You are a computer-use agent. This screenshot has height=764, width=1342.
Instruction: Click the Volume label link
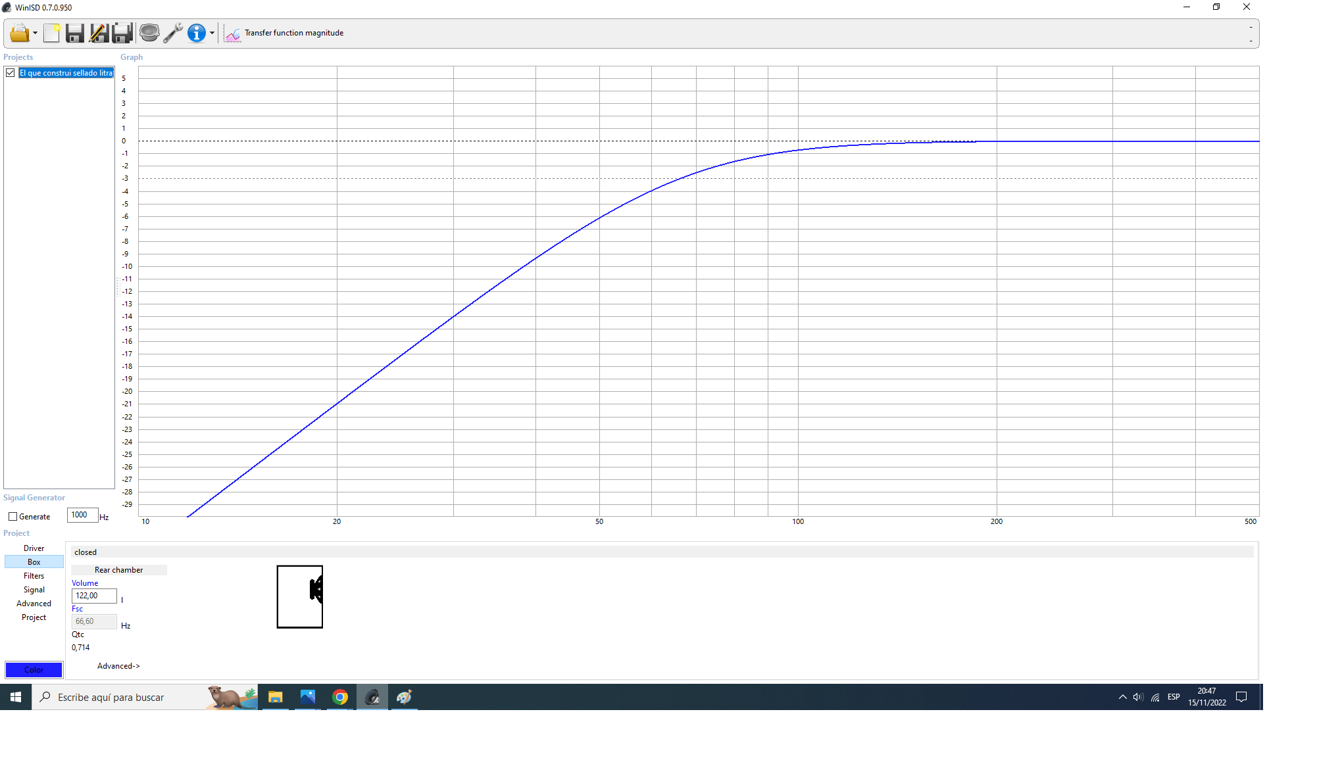coord(85,583)
